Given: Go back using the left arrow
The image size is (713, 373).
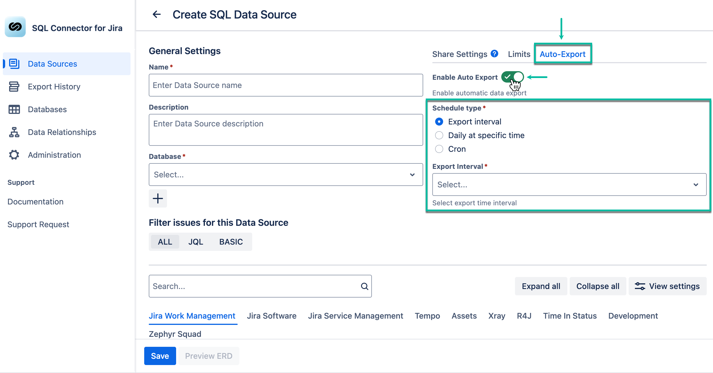Looking at the screenshot, I should tap(157, 14).
